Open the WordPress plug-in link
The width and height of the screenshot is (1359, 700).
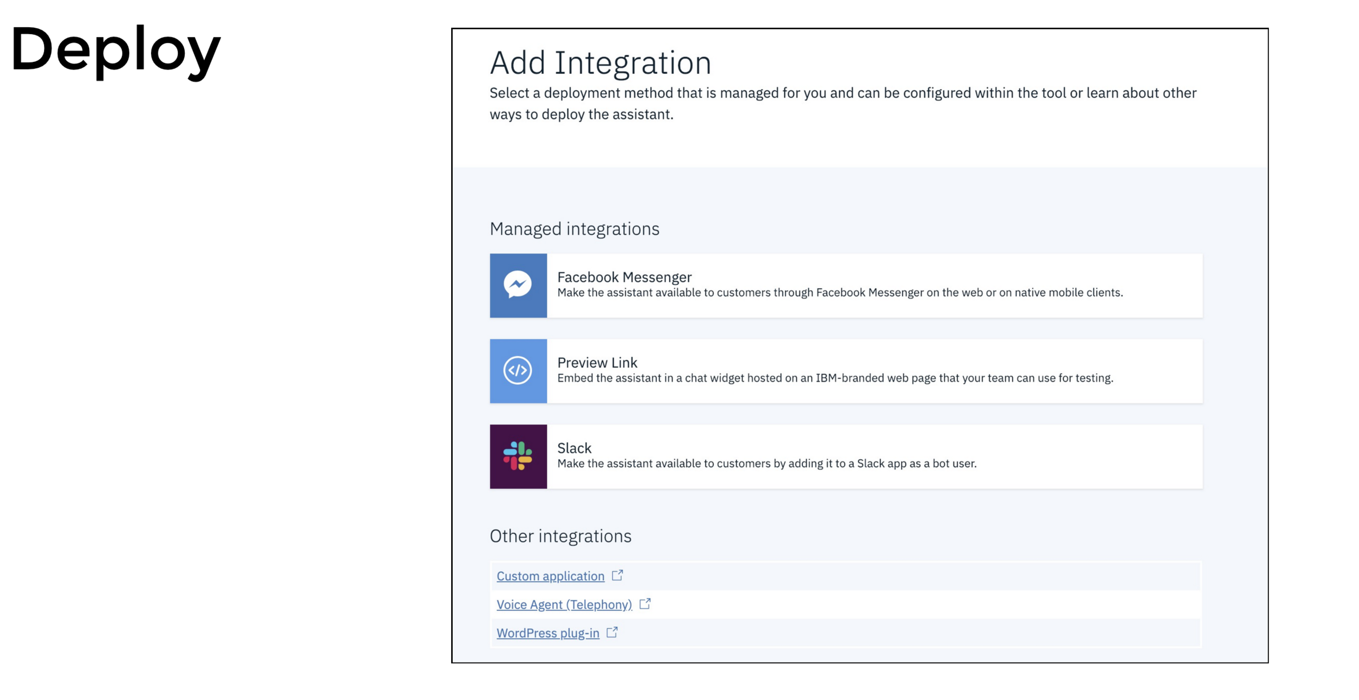[x=547, y=633]
